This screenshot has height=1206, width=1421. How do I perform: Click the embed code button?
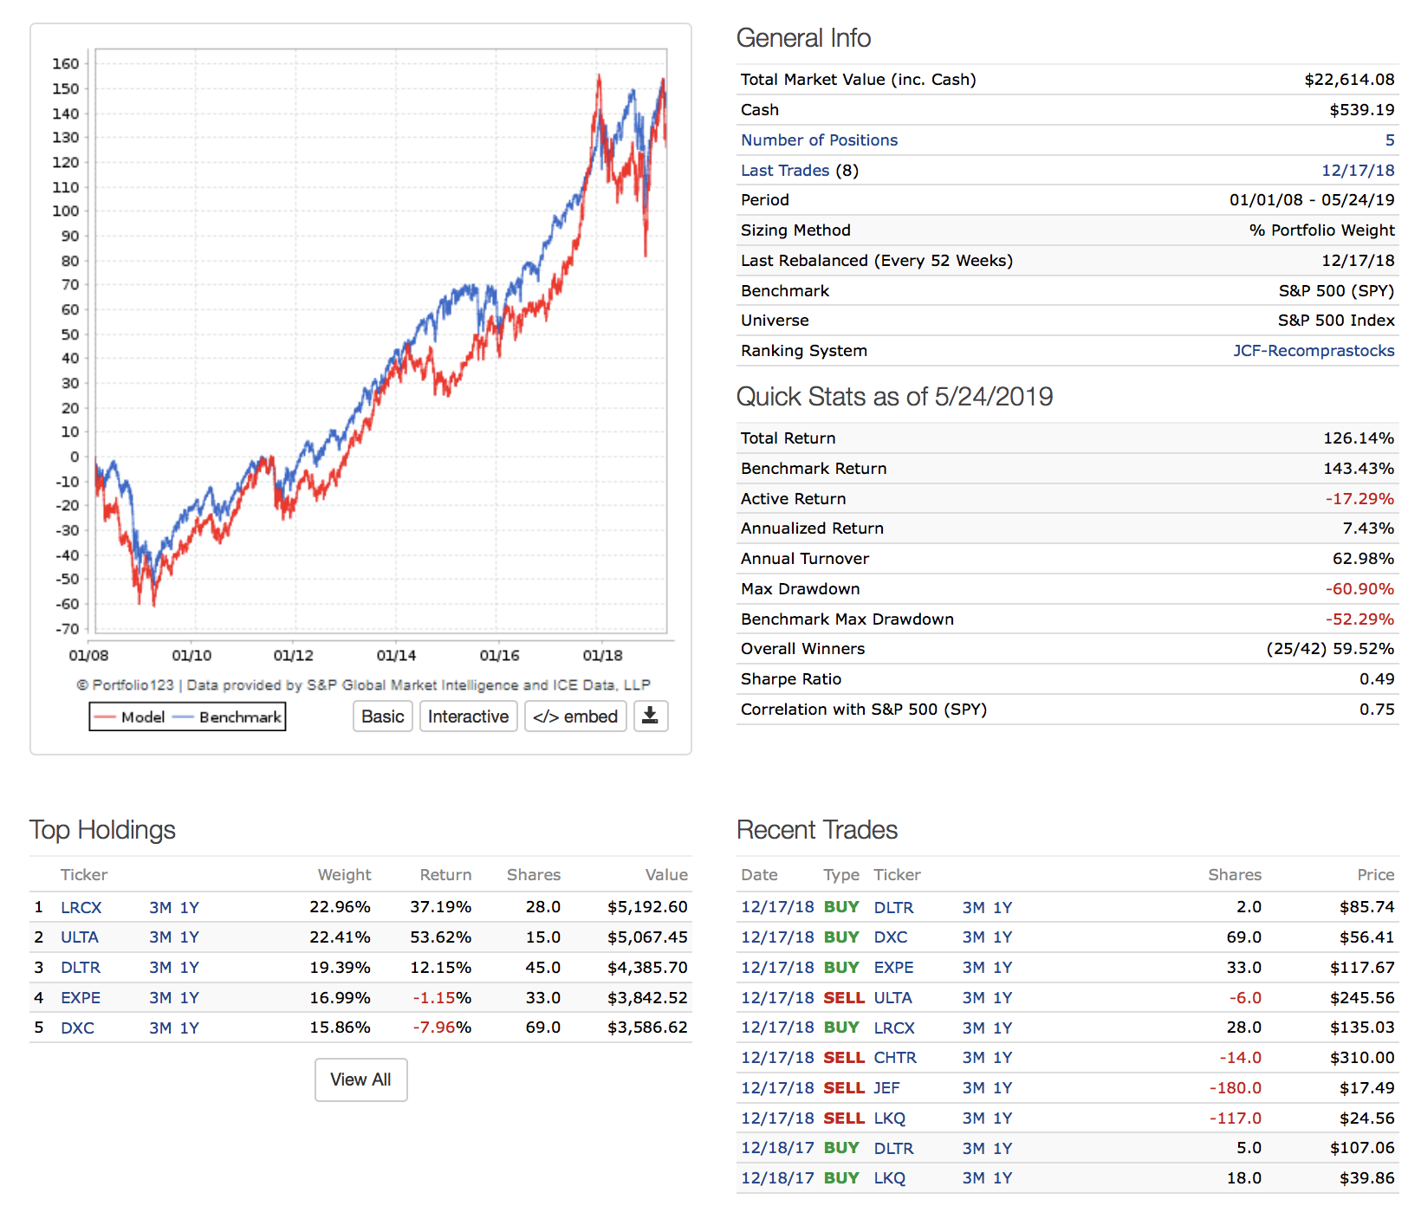(x=575, y=716)
